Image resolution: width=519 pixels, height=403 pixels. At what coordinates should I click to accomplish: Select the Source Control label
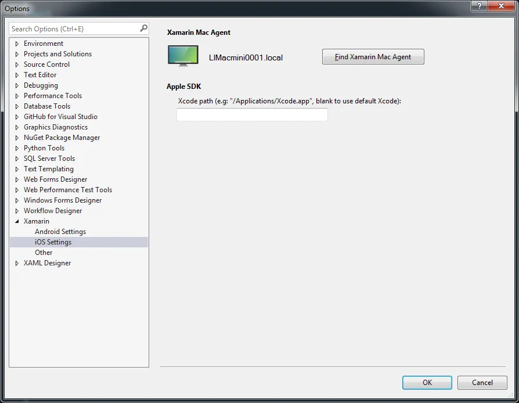(46, 64)
